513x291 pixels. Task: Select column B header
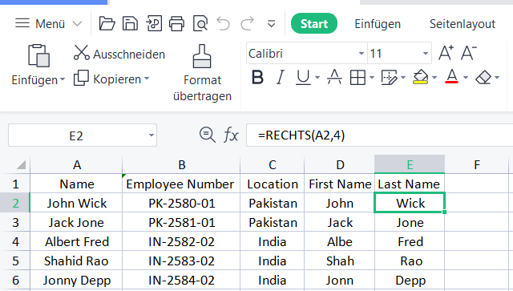181,164
